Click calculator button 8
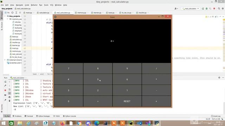 coord(98,69)
